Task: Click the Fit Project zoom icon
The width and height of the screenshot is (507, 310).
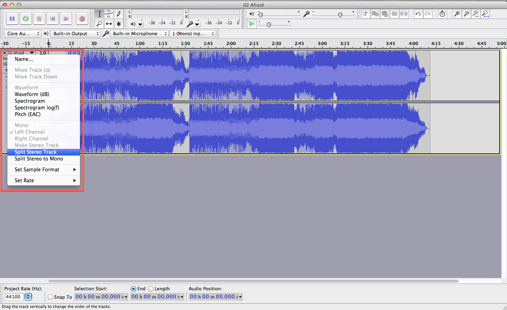Action: pos(486,14)
